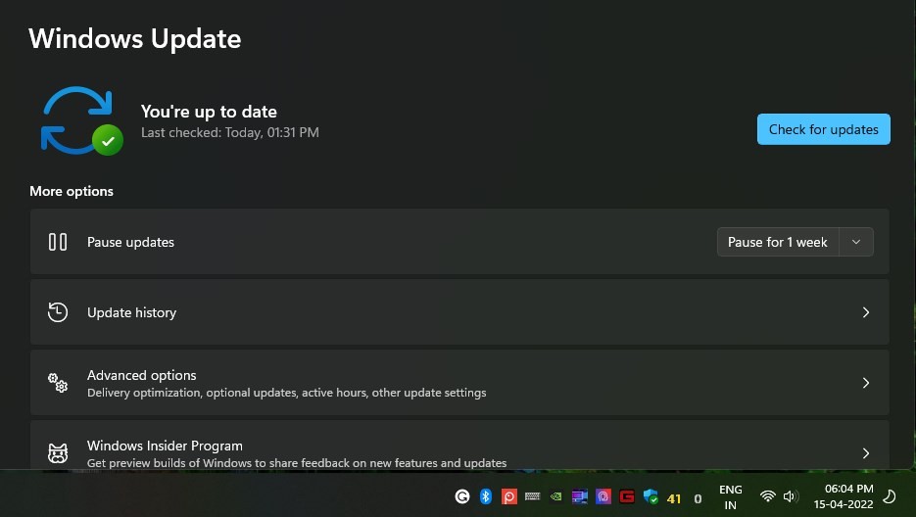Viewport: 916px width, 517px height.
Task: Open the clock showing 06:04 PM
Action: [844, 496]
